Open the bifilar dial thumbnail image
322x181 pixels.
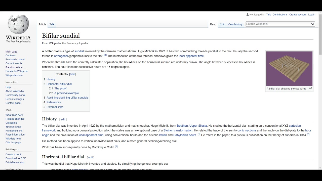coord(289,69)
